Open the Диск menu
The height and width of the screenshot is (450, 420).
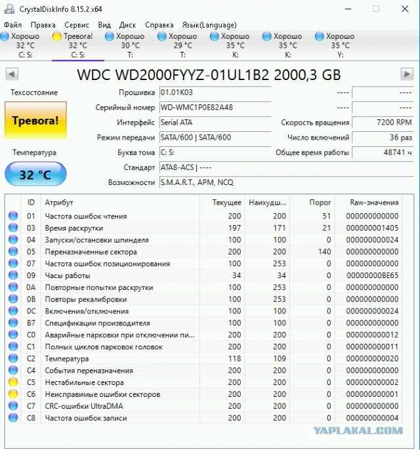127,25
